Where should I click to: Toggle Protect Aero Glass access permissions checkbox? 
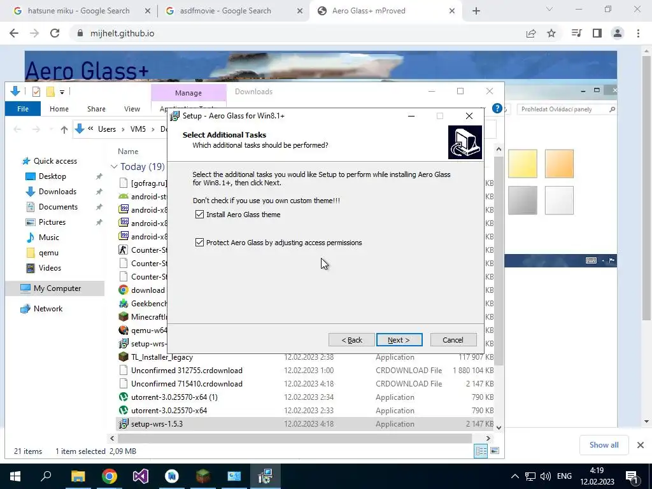click(x=199, y=243)
